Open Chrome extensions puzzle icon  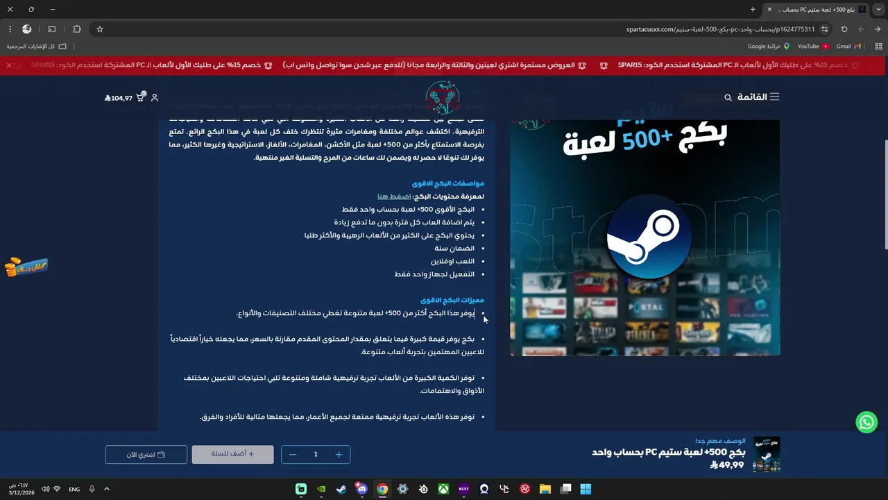click(x=77, y=29)
